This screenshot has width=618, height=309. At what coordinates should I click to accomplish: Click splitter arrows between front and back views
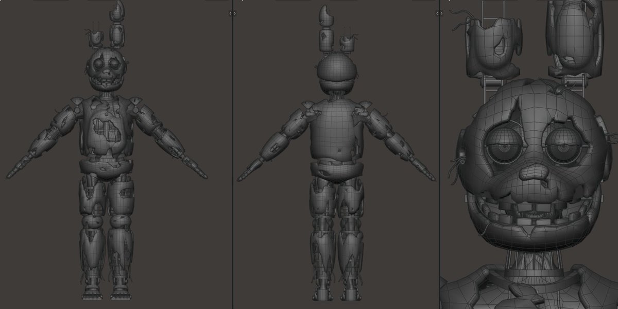(233, 13)
